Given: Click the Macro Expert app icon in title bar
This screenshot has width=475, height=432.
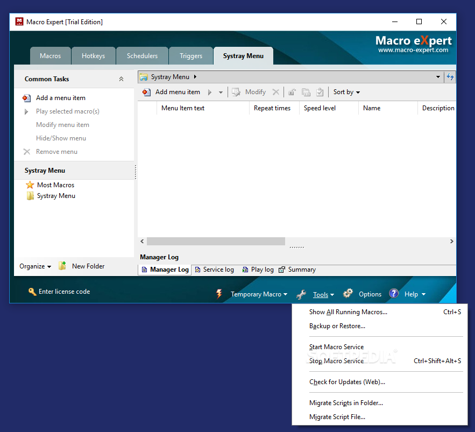Looking at the screenshot, I should point(19,22).
